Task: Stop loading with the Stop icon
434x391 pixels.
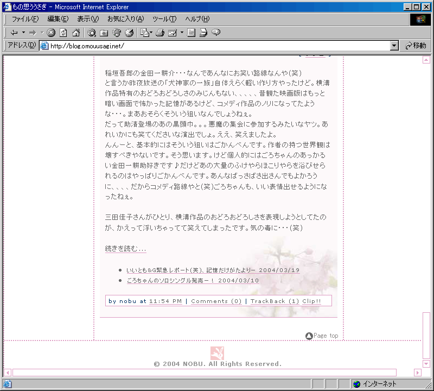Action: [51, 33]
